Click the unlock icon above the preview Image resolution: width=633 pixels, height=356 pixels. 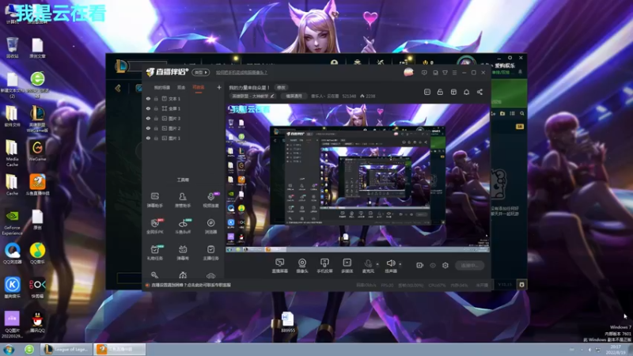[440, 92]
